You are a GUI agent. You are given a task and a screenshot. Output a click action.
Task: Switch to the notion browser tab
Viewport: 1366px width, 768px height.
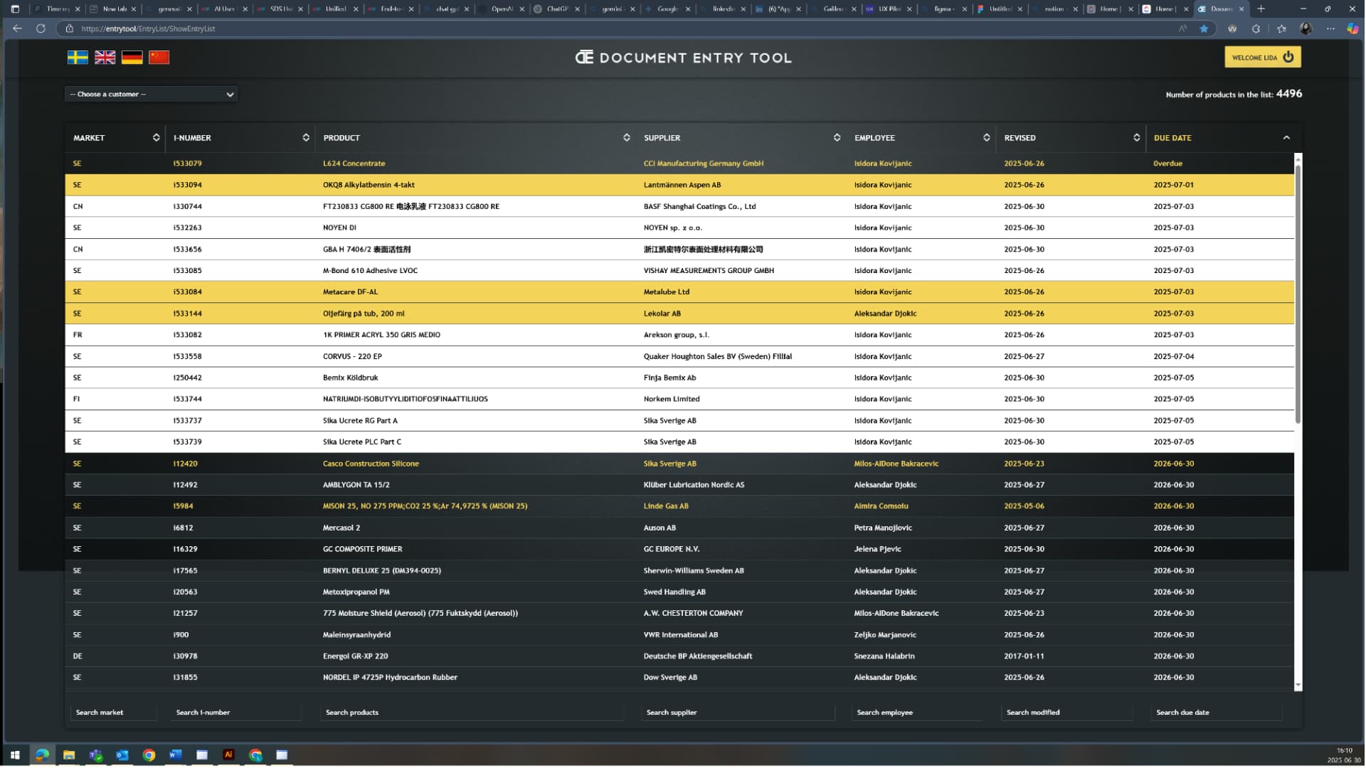click(1054, 9)
